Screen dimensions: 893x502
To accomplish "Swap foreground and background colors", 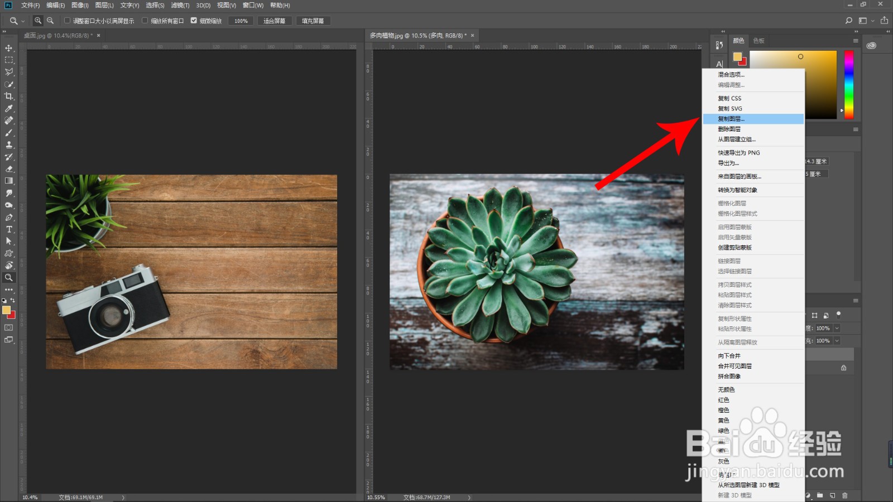I will (13, 300).
